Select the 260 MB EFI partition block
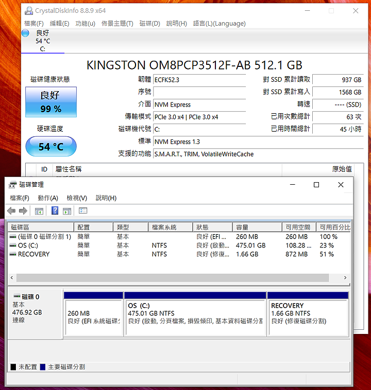This screenshot has height=390, width=371. click(93, 314)
